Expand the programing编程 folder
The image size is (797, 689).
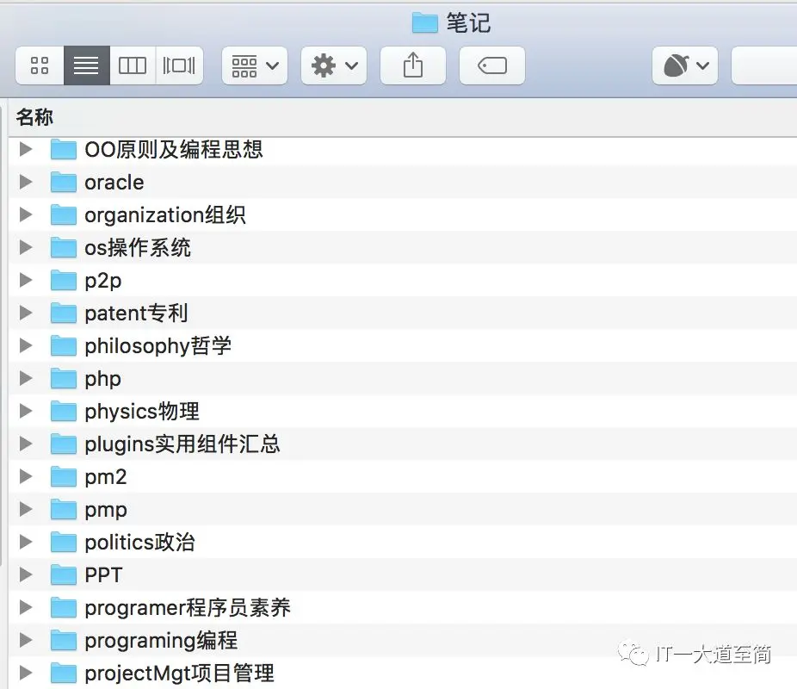pos(26,640)
